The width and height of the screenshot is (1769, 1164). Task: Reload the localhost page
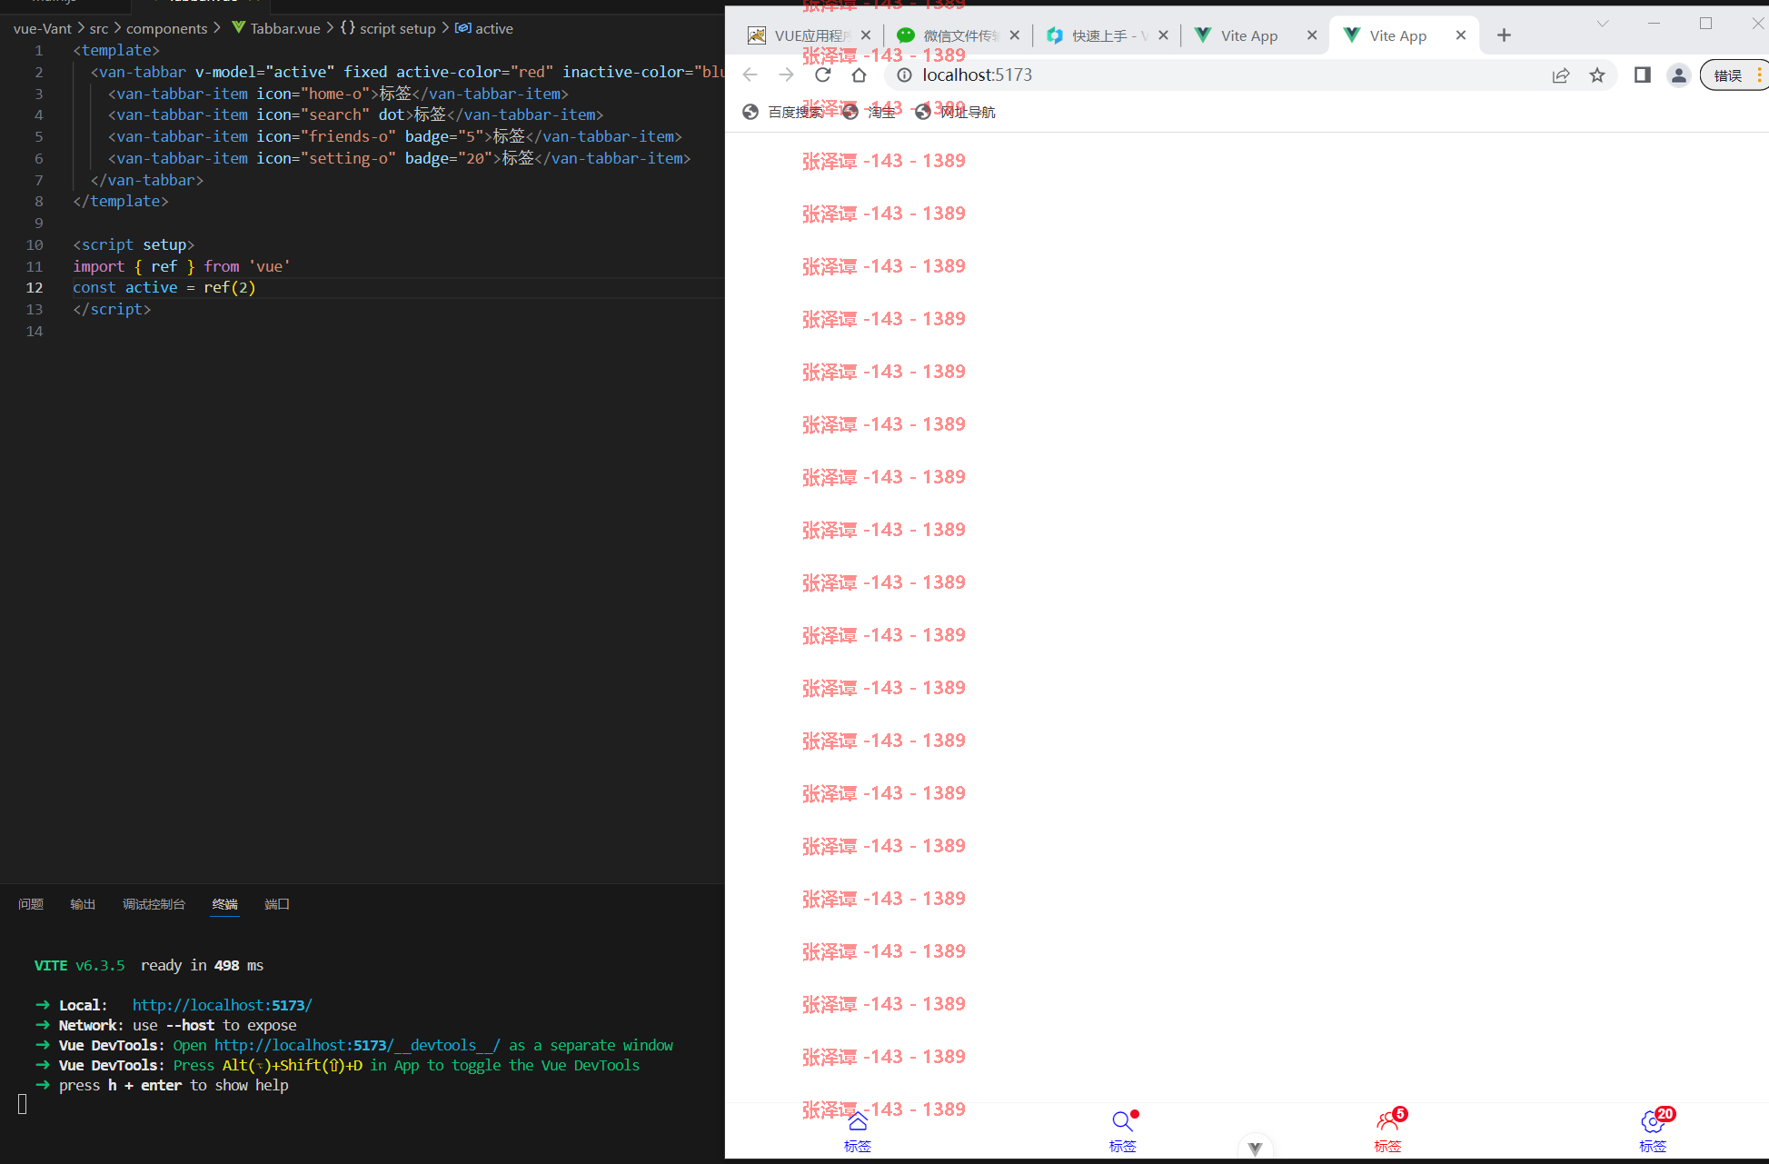823,75
